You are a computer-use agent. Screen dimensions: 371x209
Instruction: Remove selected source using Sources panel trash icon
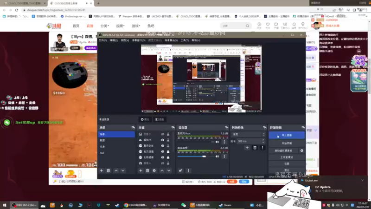[147, 170]
